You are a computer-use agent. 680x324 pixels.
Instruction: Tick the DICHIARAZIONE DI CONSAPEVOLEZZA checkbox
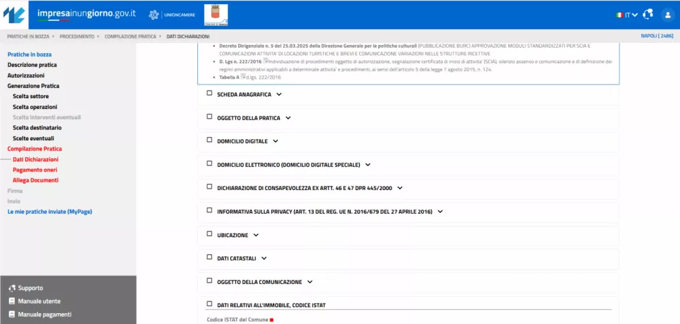209,187
